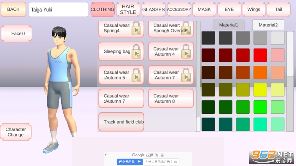Image resolution: width=296 pixels, height=166 pixels.
Task: Pick the pale light green swatch
Action: pos(278,107)
